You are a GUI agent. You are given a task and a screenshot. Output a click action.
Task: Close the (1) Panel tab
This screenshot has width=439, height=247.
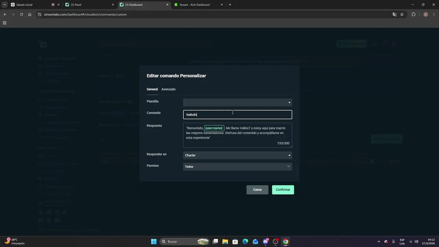tap(113, 5)
